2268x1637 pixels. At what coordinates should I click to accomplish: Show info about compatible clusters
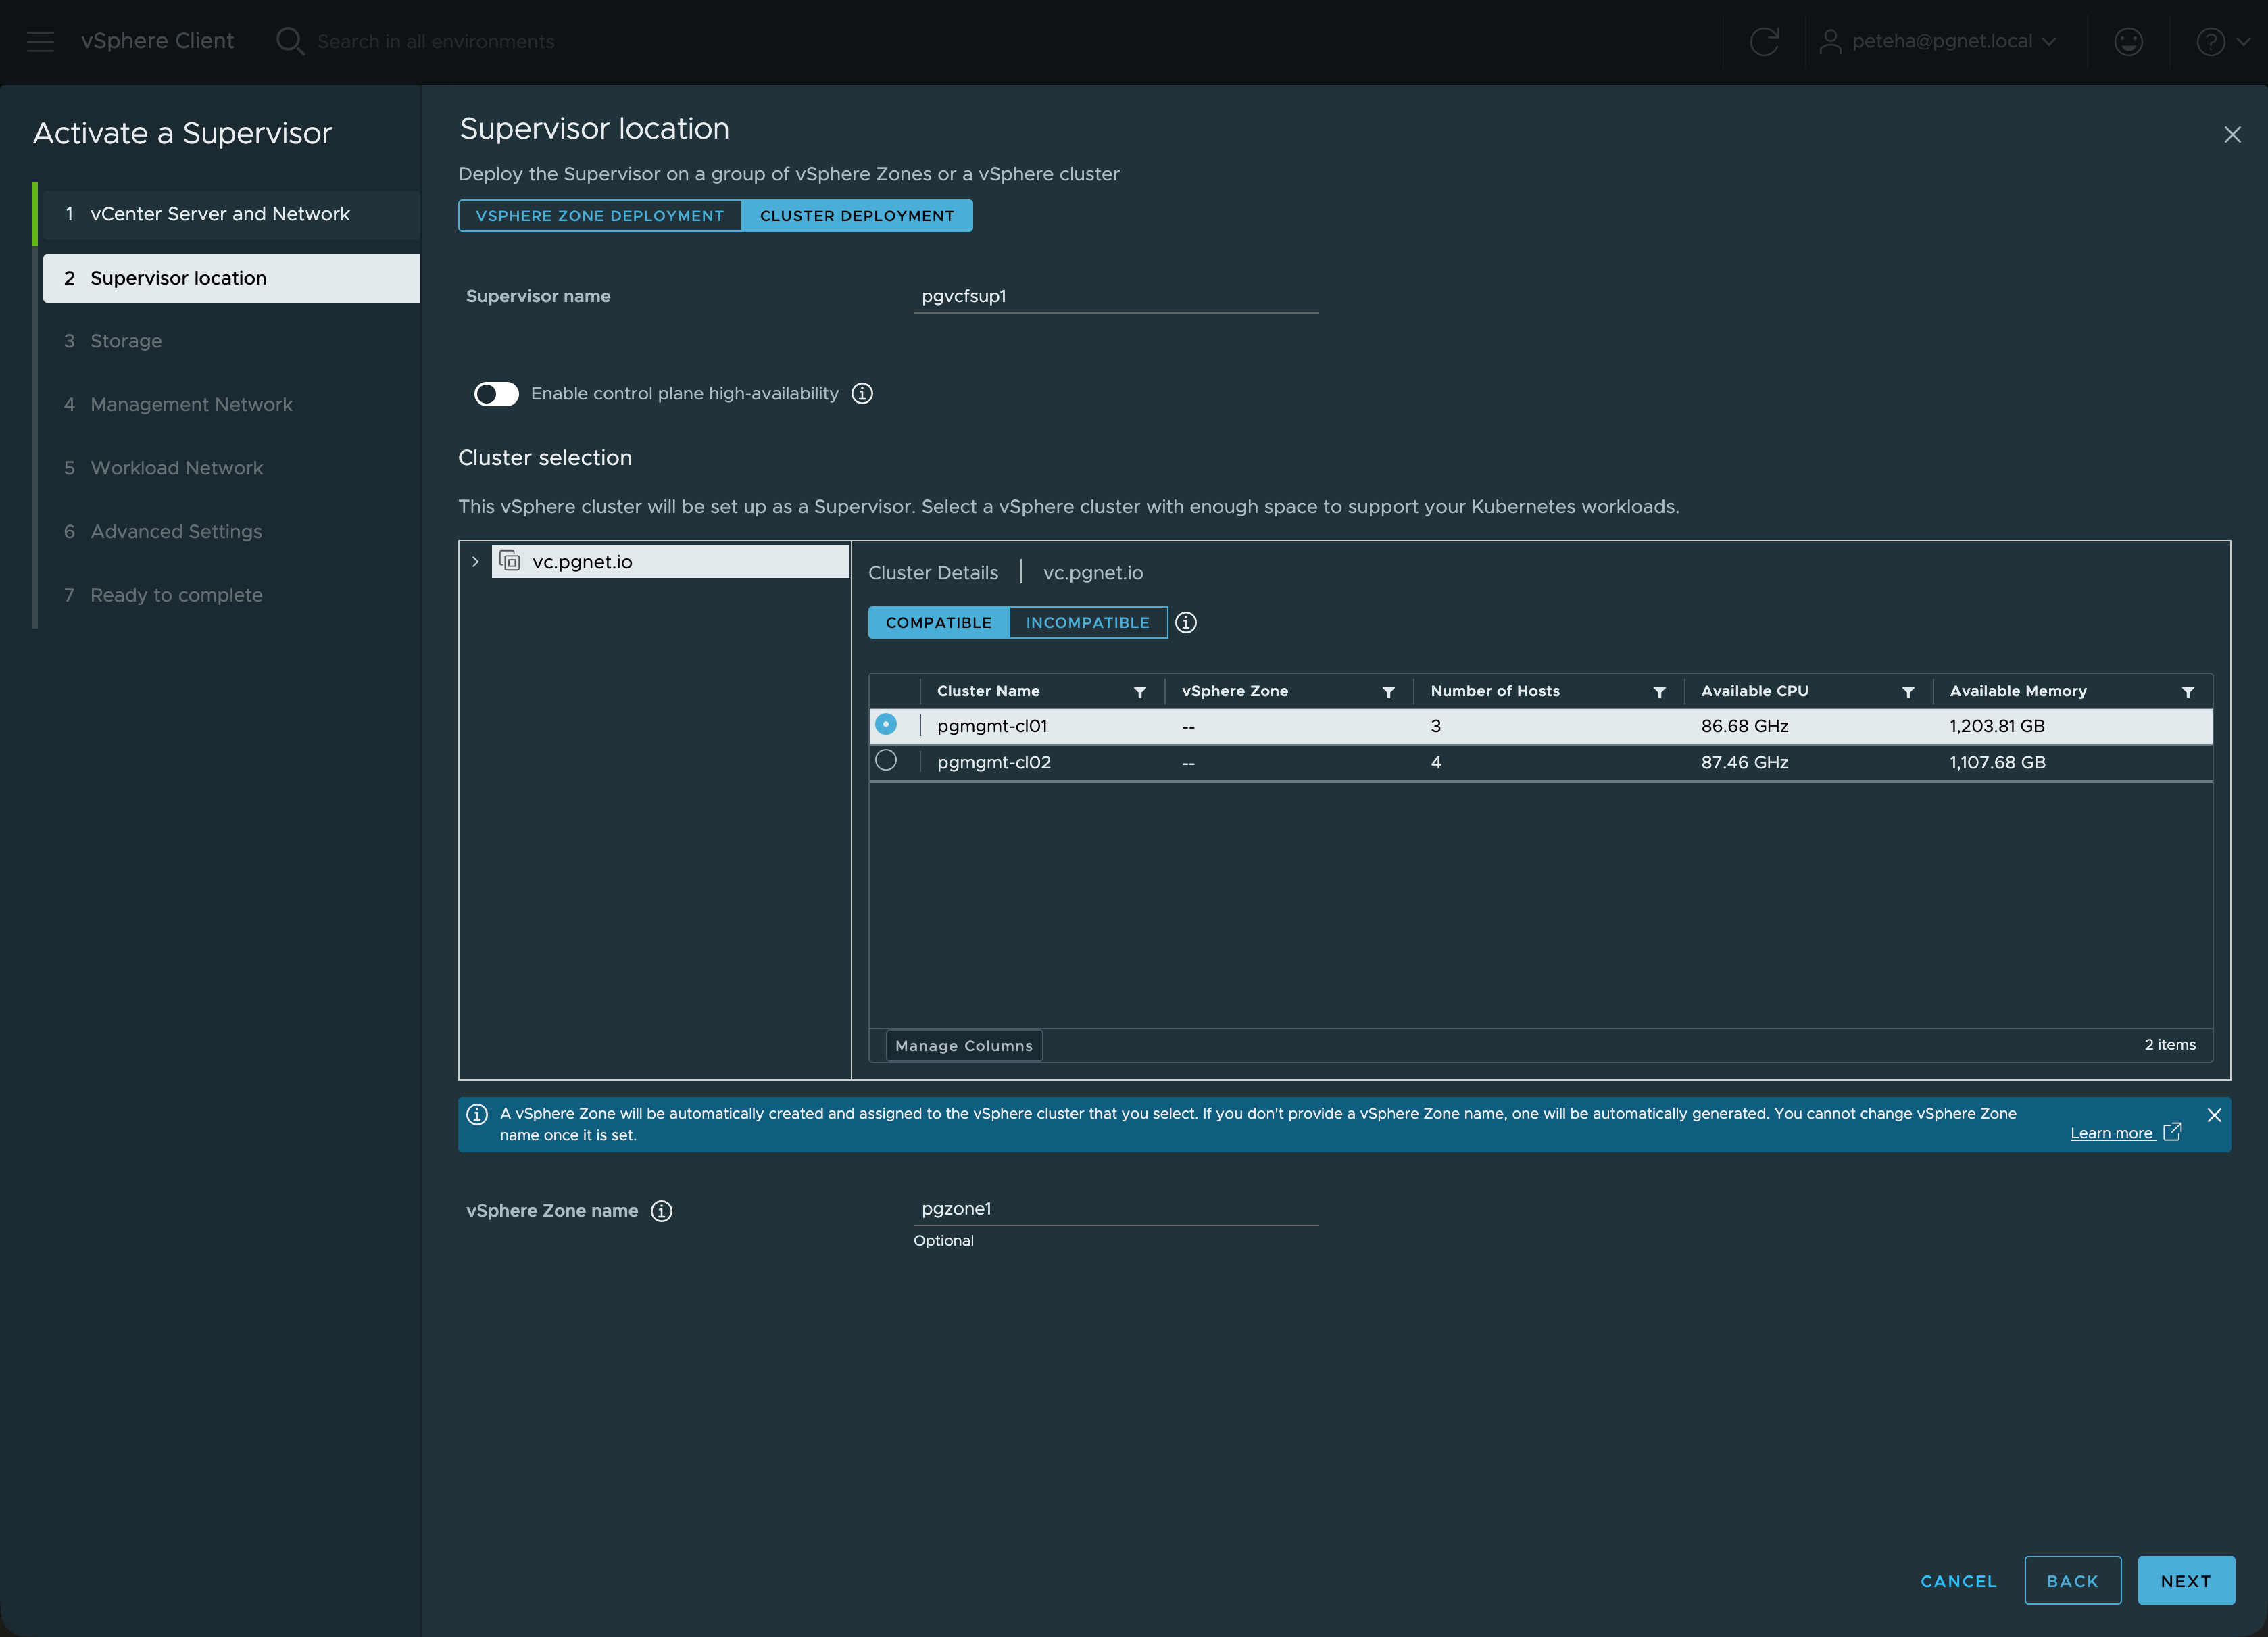[x=1186, y=623]
